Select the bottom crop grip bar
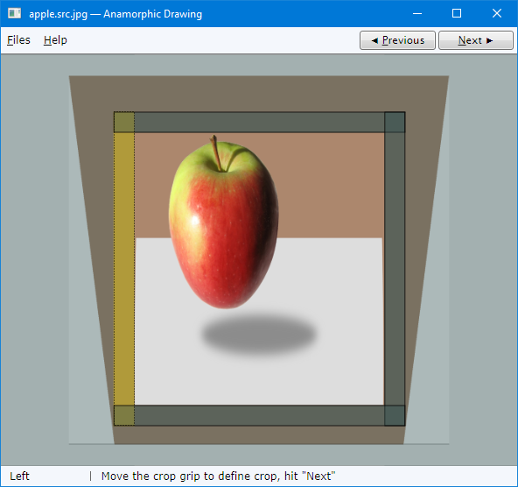The height and width of the screenshot is (487, 518). point(259,415)
